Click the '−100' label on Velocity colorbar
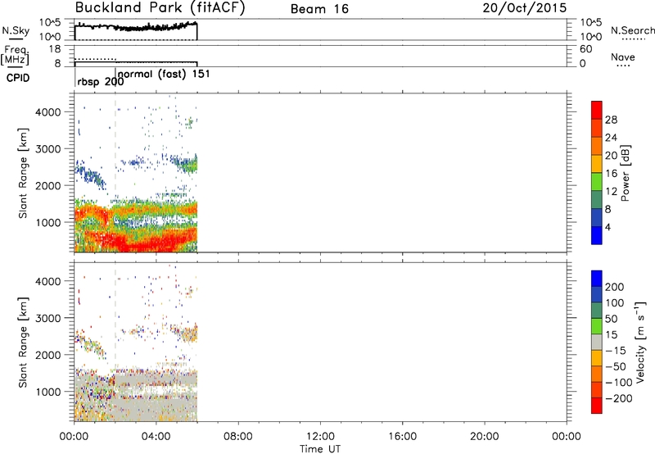The width and height of the screenshot is (655, 454). [619, 383]
